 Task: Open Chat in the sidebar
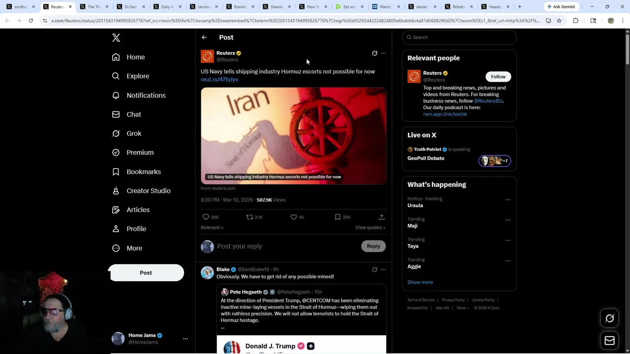(x=126, y=115)
